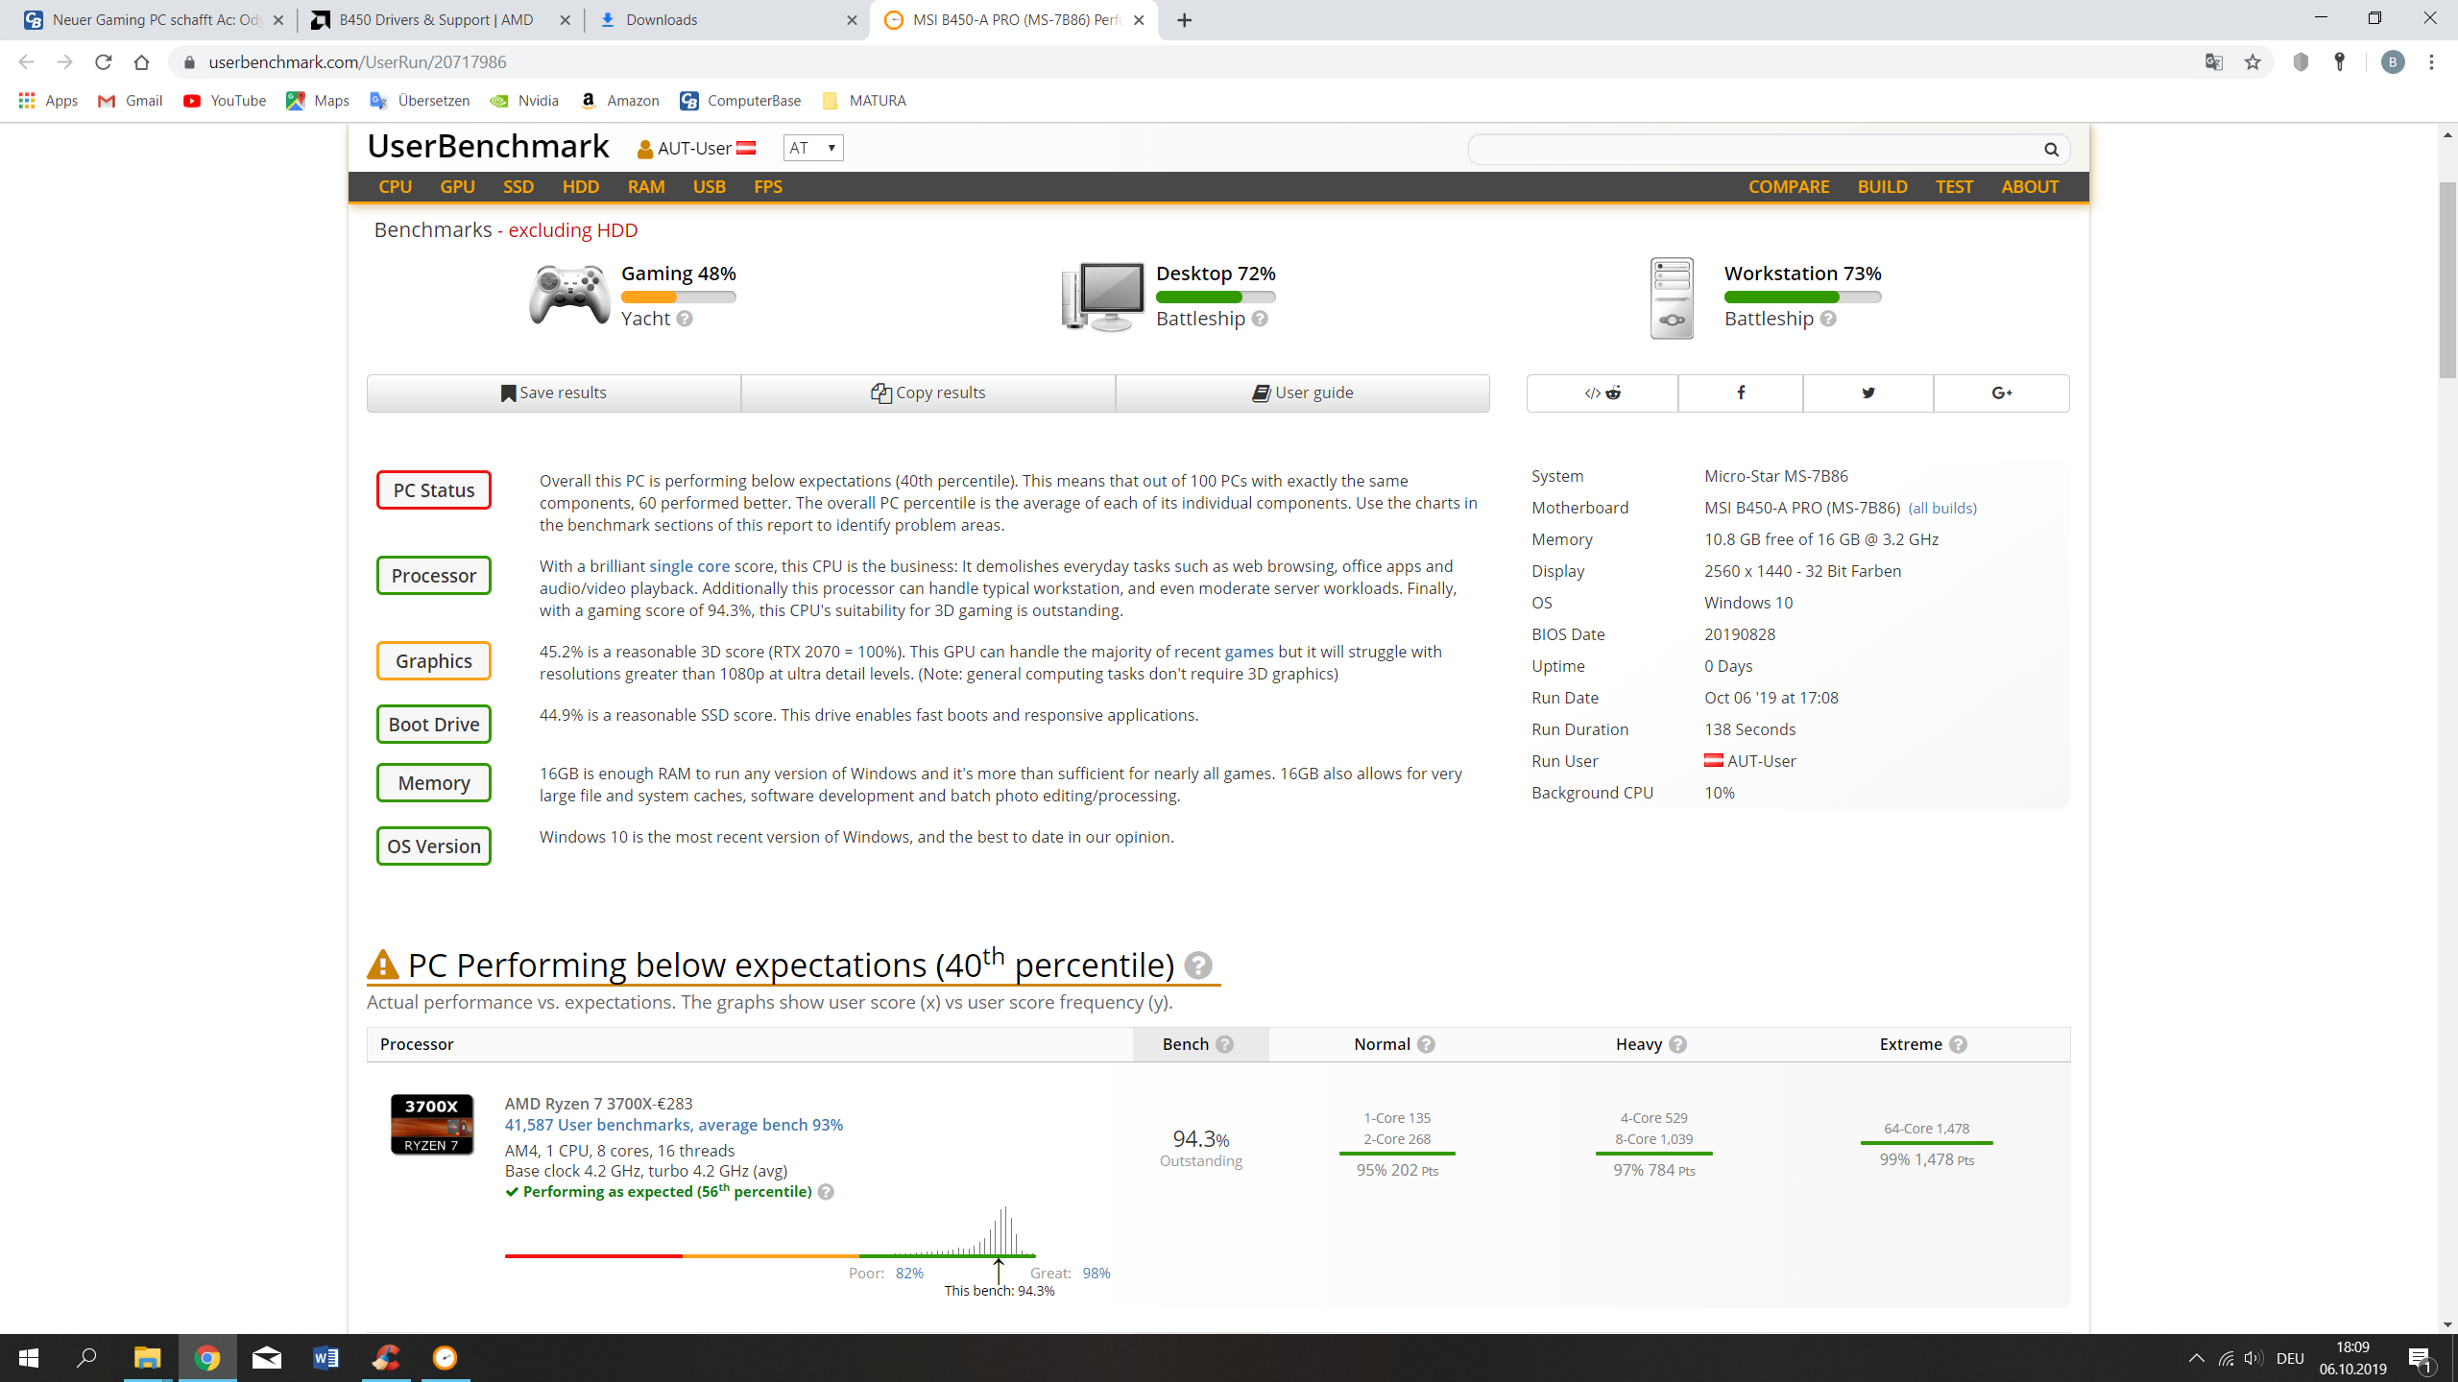Switch to B450 Drivers & Support tab
The width and height of the screenshot is (2458, 1382).
click(437, 20)
